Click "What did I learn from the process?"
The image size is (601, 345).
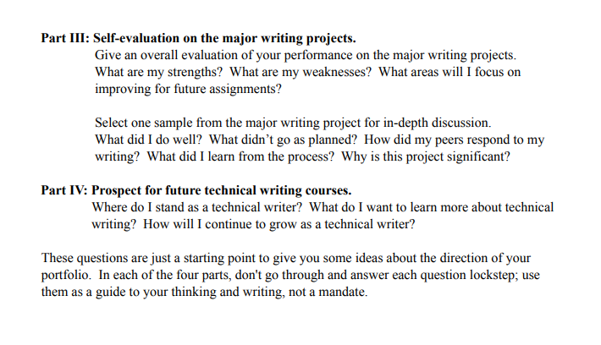240,156
